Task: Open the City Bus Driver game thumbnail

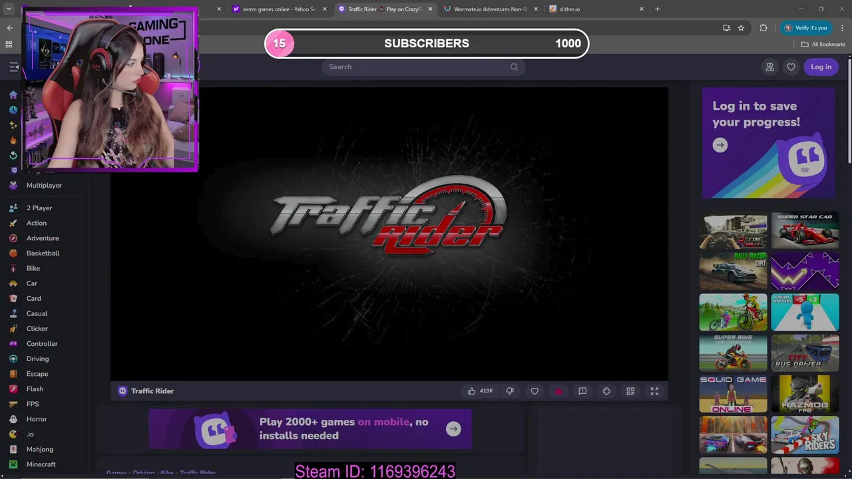Action: coord(805,353)
